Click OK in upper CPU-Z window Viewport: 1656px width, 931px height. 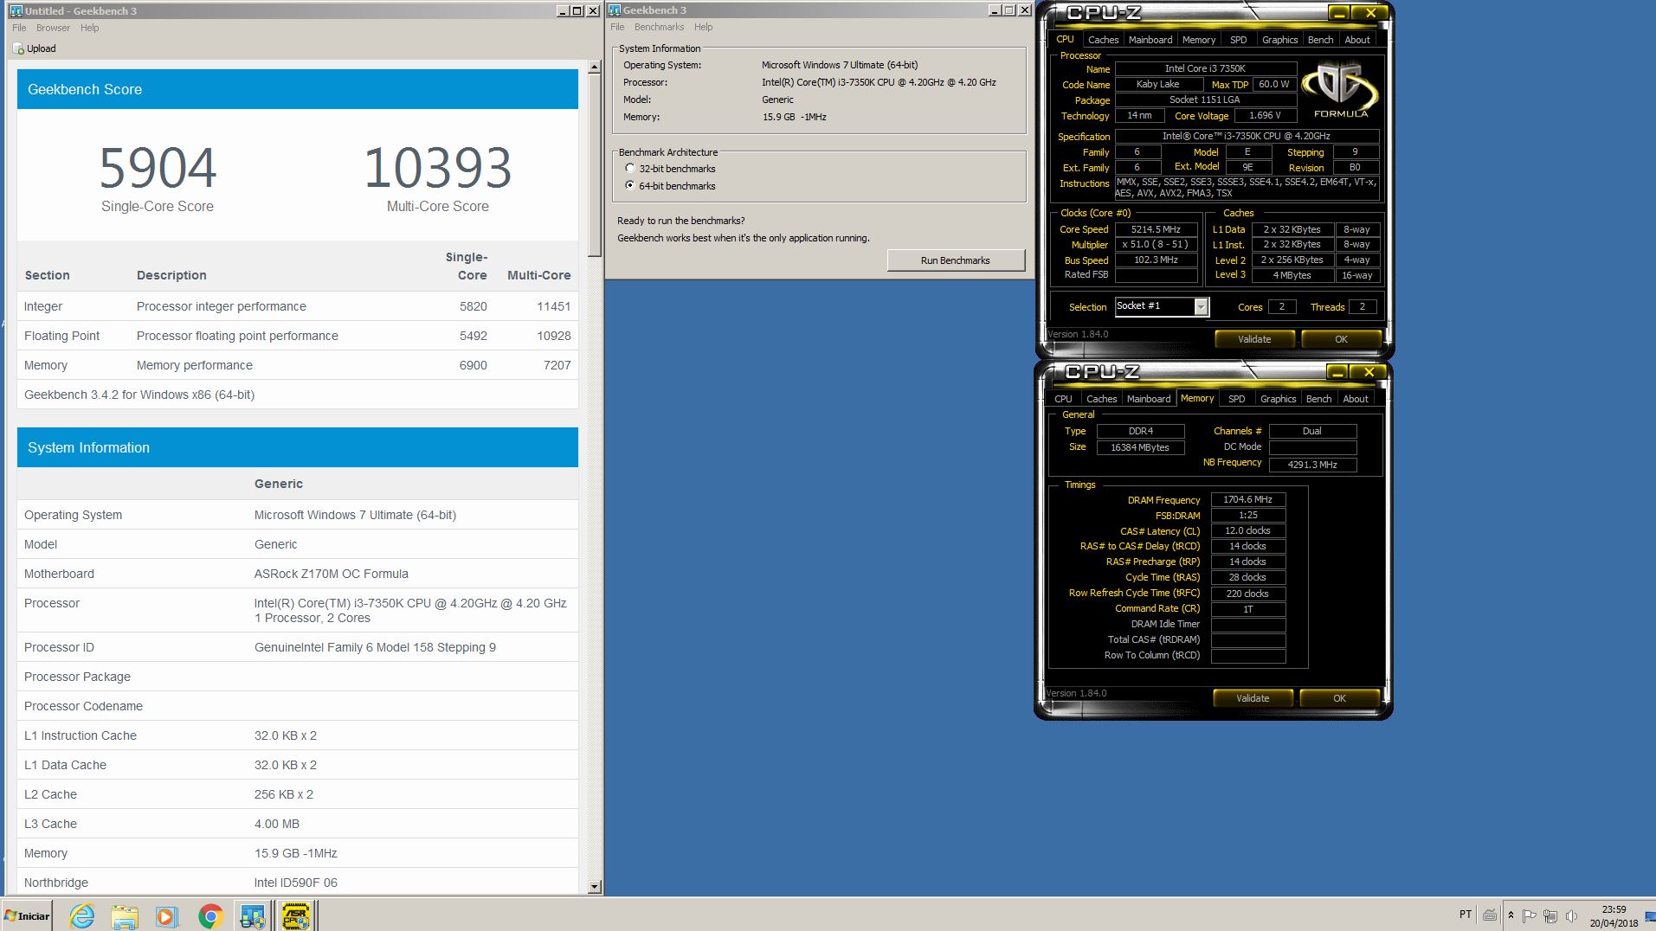pyautogui.click(x=1341, y=339)
